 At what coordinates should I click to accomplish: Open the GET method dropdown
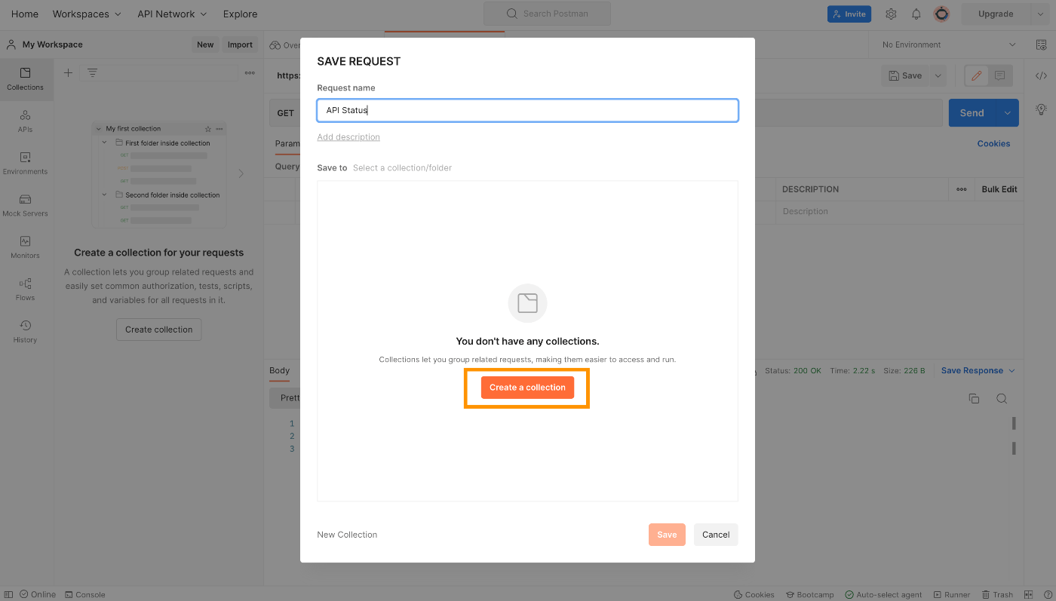tap(285, 113)
